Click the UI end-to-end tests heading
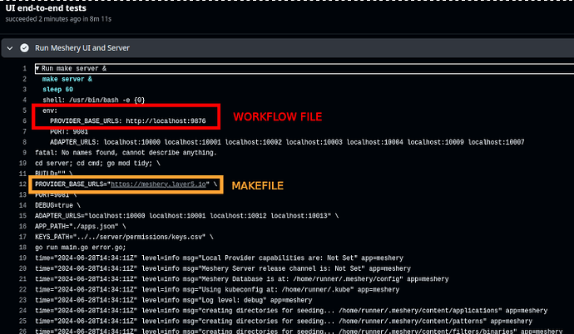The height and width of the screenshot is (334, 574). pos(46,7)
